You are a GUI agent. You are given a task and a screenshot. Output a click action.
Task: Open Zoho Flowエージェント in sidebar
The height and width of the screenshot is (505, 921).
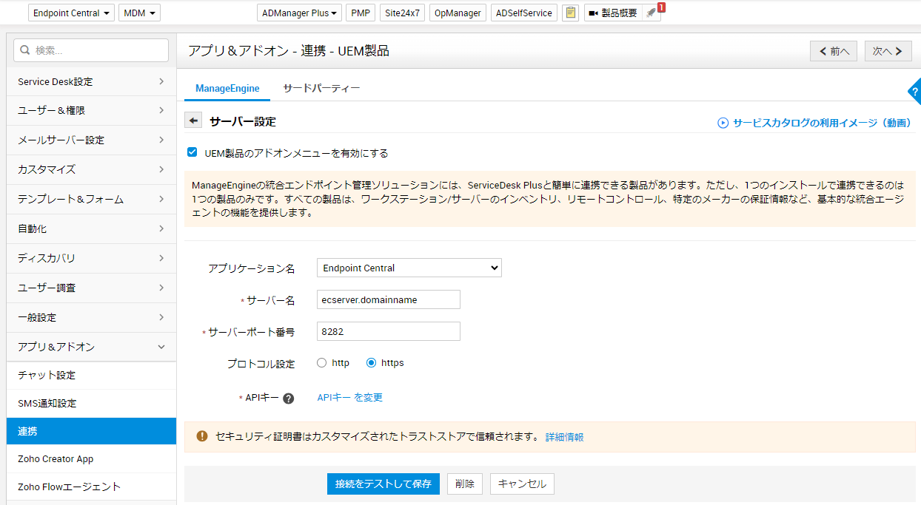[x=91, y=487]
